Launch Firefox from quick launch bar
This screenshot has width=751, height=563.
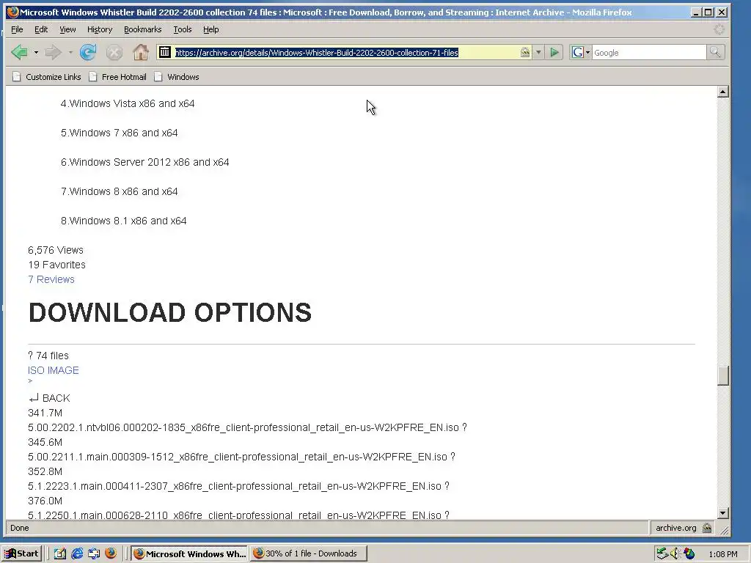(x=111, y=553)
